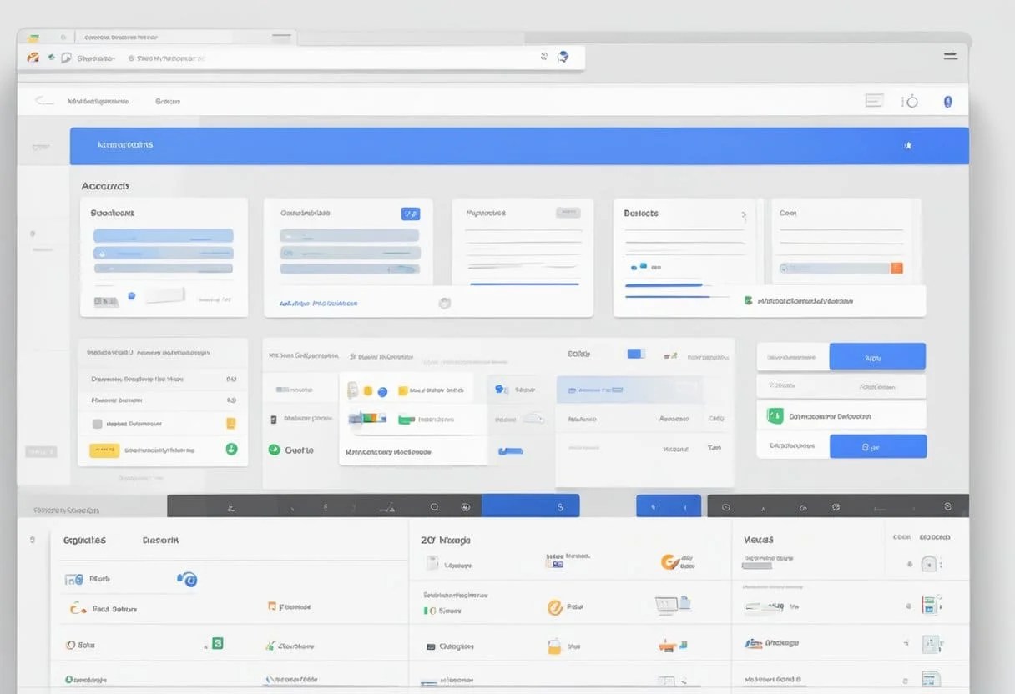This screenshot has height=694, width=1015.
Task: Click the Accounts heading above the cards
Action: 105,185
